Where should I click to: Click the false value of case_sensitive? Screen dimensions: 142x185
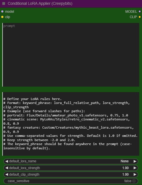128,181
